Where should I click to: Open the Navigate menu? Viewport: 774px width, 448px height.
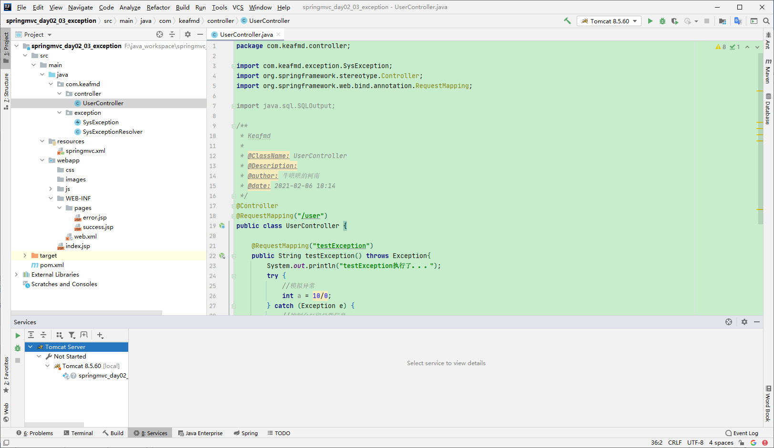(x=80, y=7)
